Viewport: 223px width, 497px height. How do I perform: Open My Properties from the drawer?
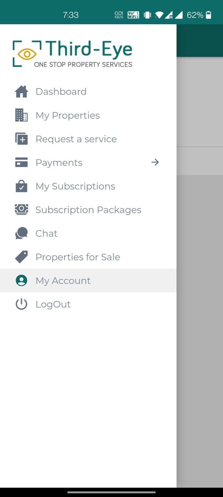88,115
